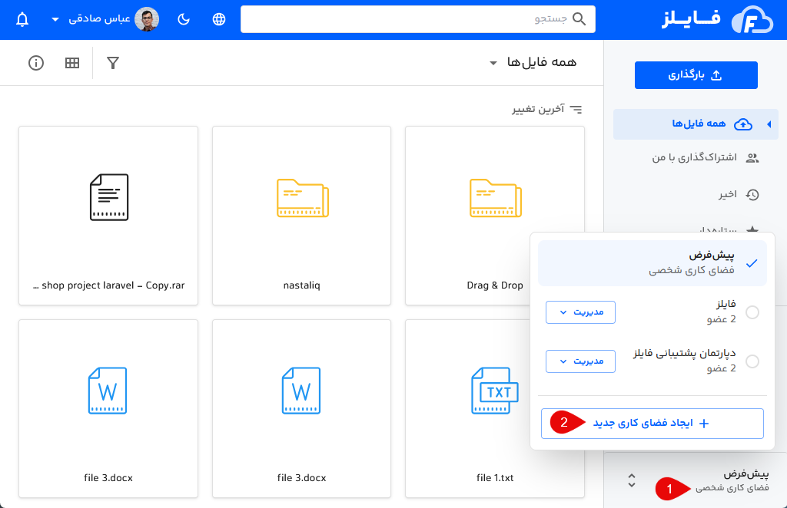
Task: Open اخیر using the clock icon
Action: [751, 194]
